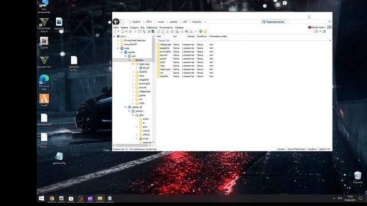The image size is (367, 206).
Task: Select the Microsoft Edge desktop icon
Action: pyautogui.click(x=44, y=82)
